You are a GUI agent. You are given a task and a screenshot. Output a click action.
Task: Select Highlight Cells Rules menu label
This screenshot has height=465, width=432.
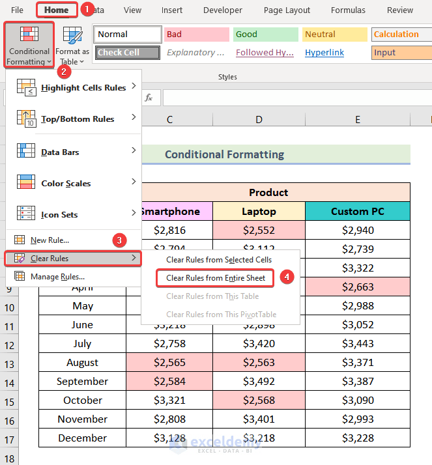click(83, 88)
